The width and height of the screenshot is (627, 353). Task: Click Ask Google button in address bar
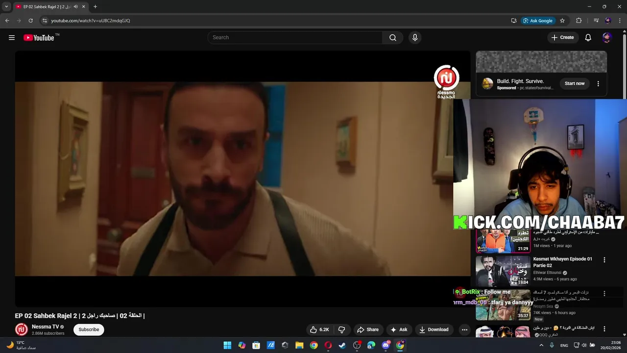(x=538, y=21)
